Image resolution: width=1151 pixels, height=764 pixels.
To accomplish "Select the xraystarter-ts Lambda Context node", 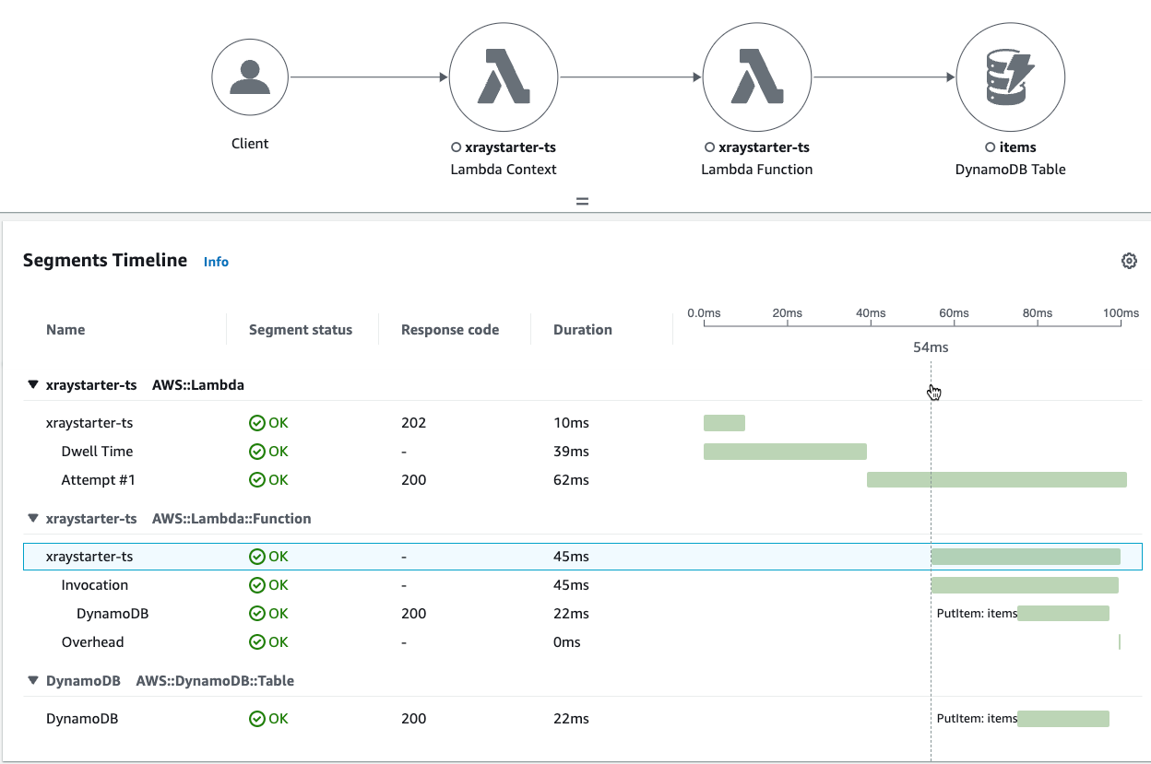I will [504, 77].
